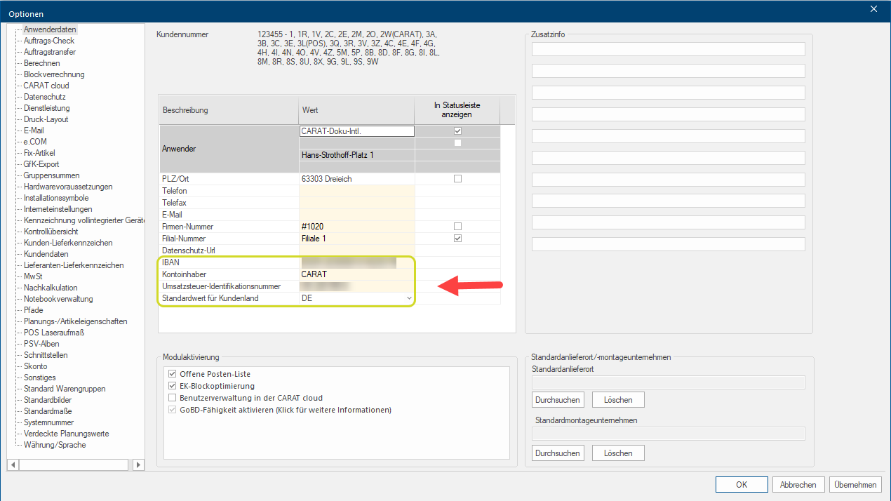The image size is (891, 501).
Task: Click the Telefon value field
Action: (x=356, y=191)
